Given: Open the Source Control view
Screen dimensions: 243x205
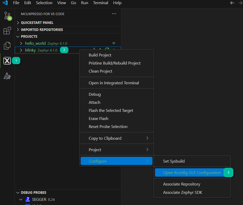Looking at the screenshot, I should pos(7,16).
